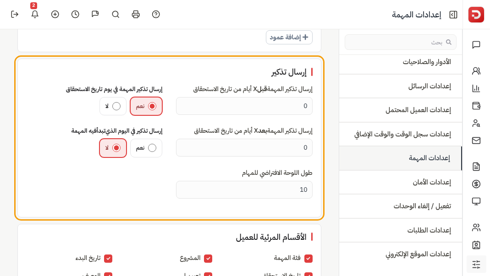490x276 pixels.
Task: Select لا for reminder on due date
Action: (113, 106)
